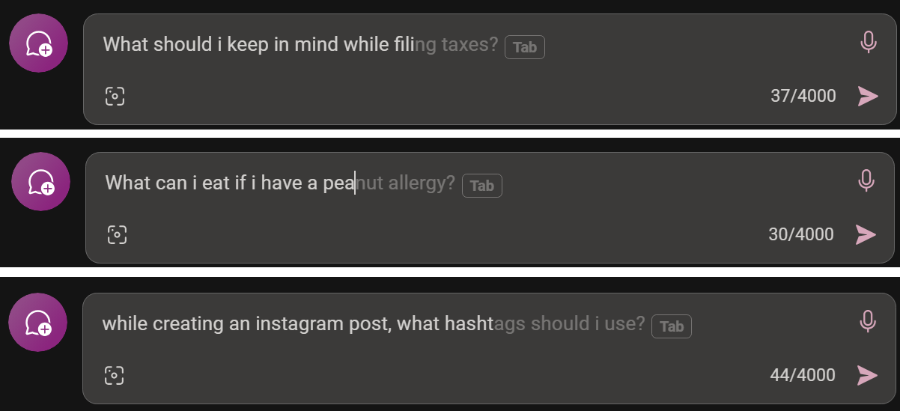This screenshot has width=900, height=411.
Task: Start new chat beside the taxes prompt
Action: (x=38, y=43)
